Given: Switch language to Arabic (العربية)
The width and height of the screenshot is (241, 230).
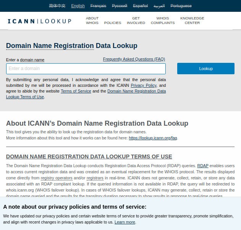Looking at the screenshot, I should click(x=159, y=6).
